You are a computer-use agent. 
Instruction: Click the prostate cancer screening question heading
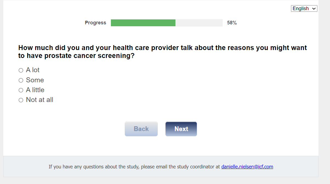162,52
